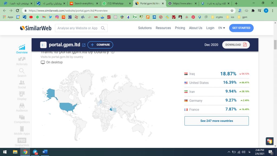This screenshot has width=277, height=156.
Task: Open the Solutions menu
Action: pos(145,28)
